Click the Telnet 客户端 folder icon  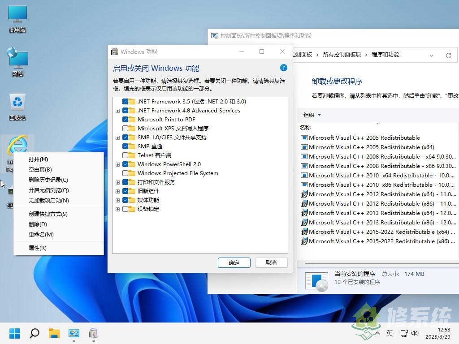[132, 155]
